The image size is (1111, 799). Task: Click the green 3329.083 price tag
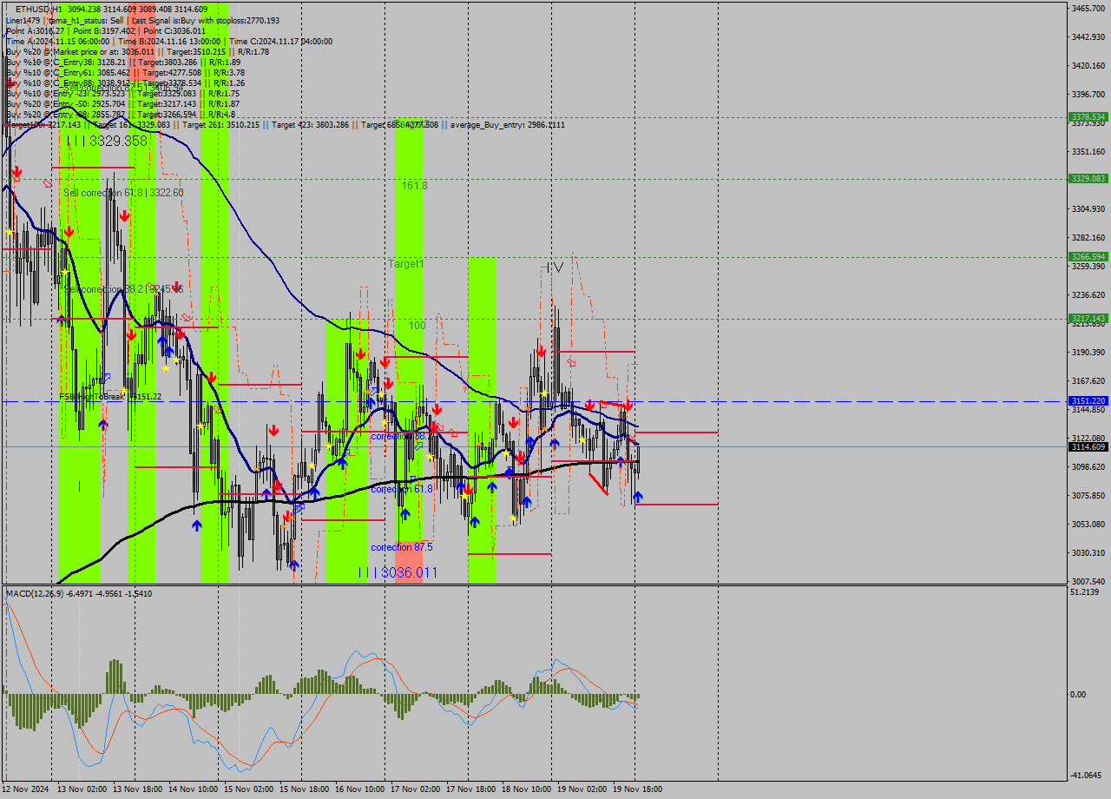1088,178
